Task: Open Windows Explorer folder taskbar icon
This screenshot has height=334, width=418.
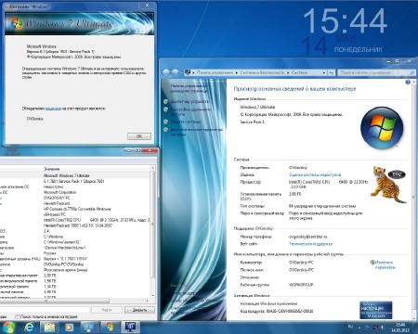Action: [49, 327]
